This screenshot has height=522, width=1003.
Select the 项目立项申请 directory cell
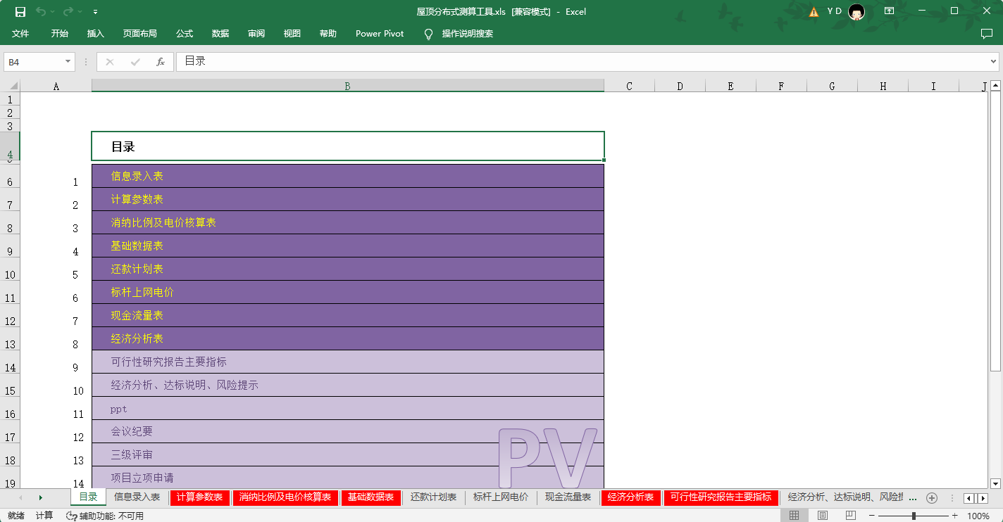click(x=348, y=478)
